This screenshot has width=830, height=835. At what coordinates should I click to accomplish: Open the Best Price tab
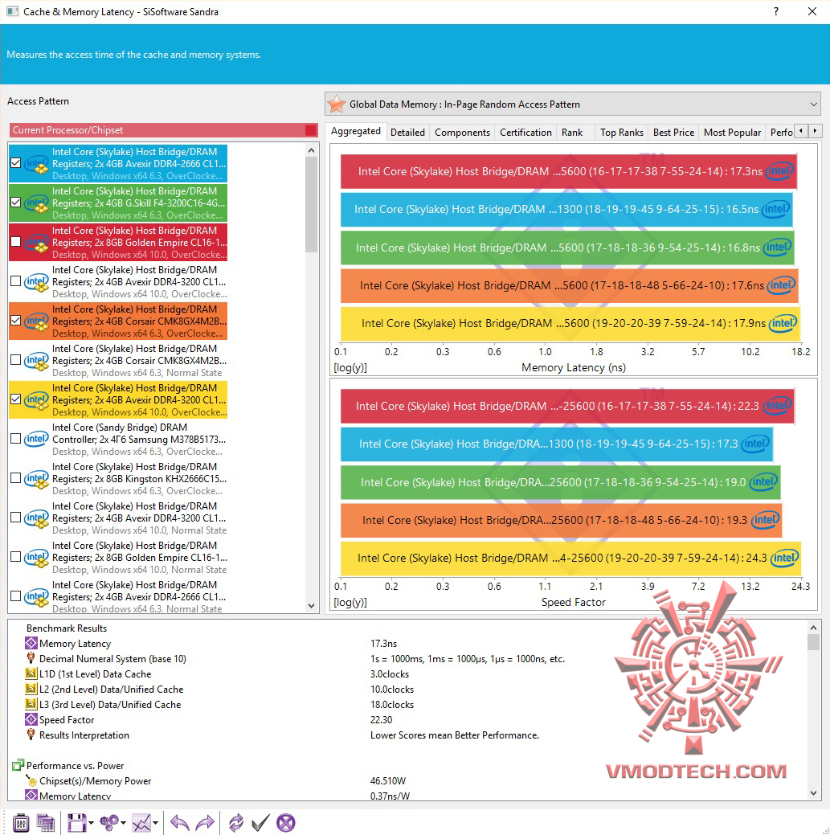(673, 132)
